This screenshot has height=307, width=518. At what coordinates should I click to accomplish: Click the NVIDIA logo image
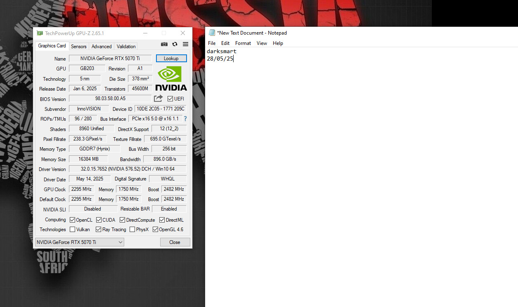[x=171, y=78]
